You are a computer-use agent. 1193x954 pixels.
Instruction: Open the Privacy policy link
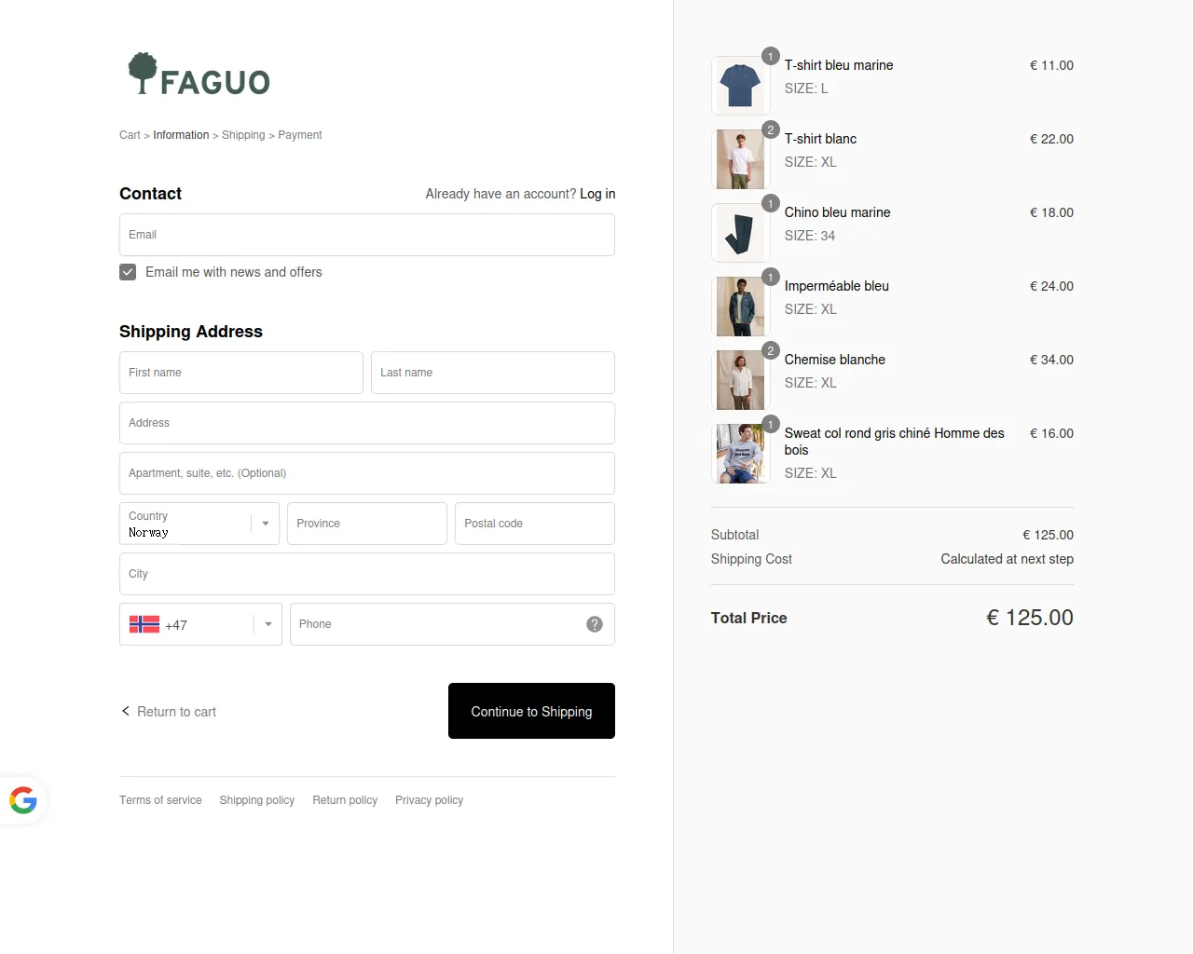point(429,800)
